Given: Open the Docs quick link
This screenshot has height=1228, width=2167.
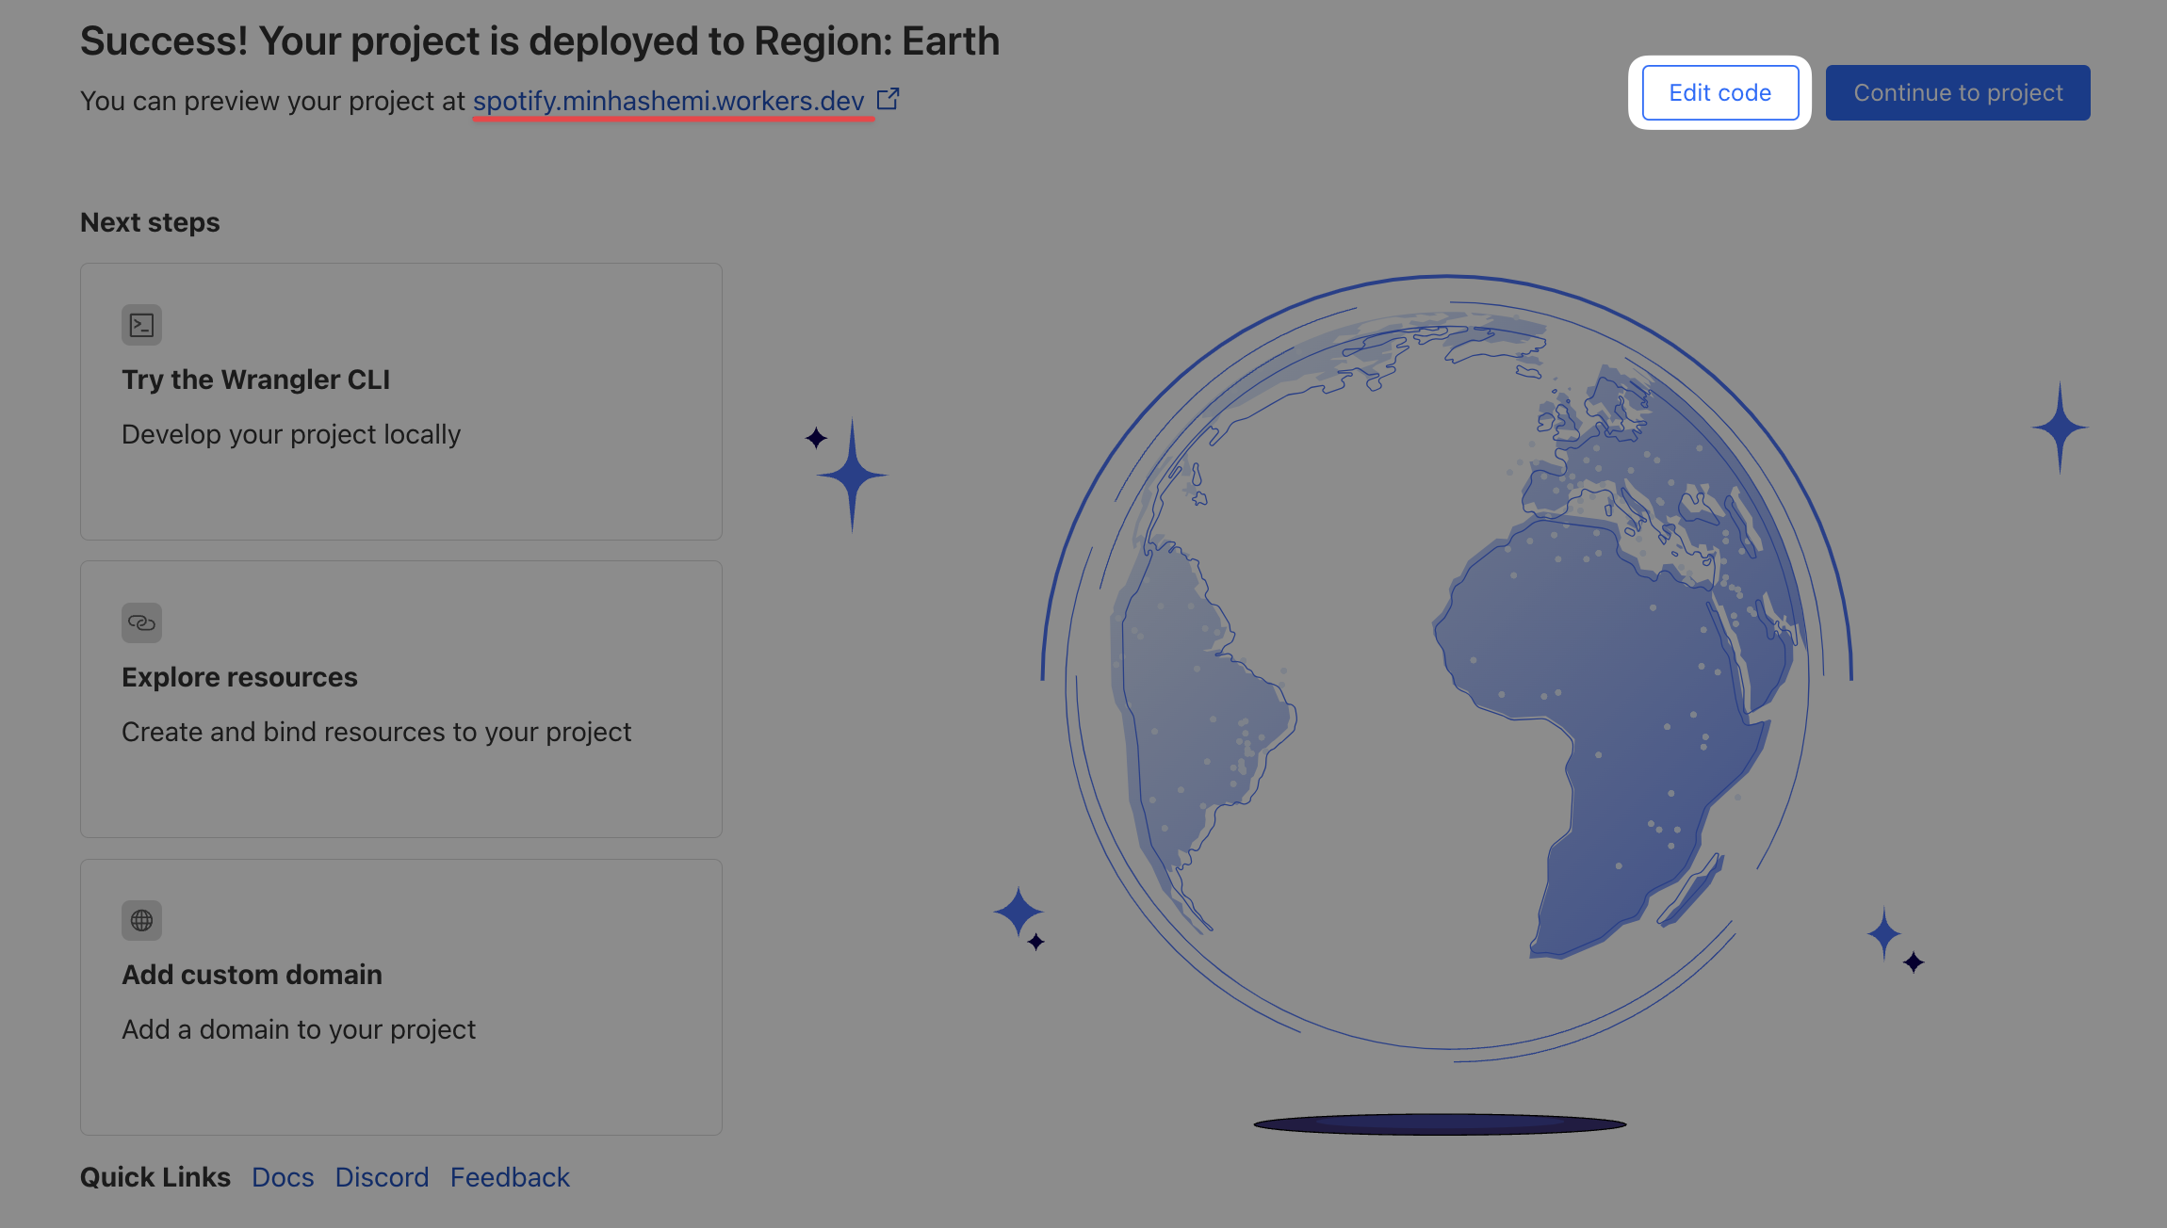Looking at the screenshot, I should [283, 1177].
